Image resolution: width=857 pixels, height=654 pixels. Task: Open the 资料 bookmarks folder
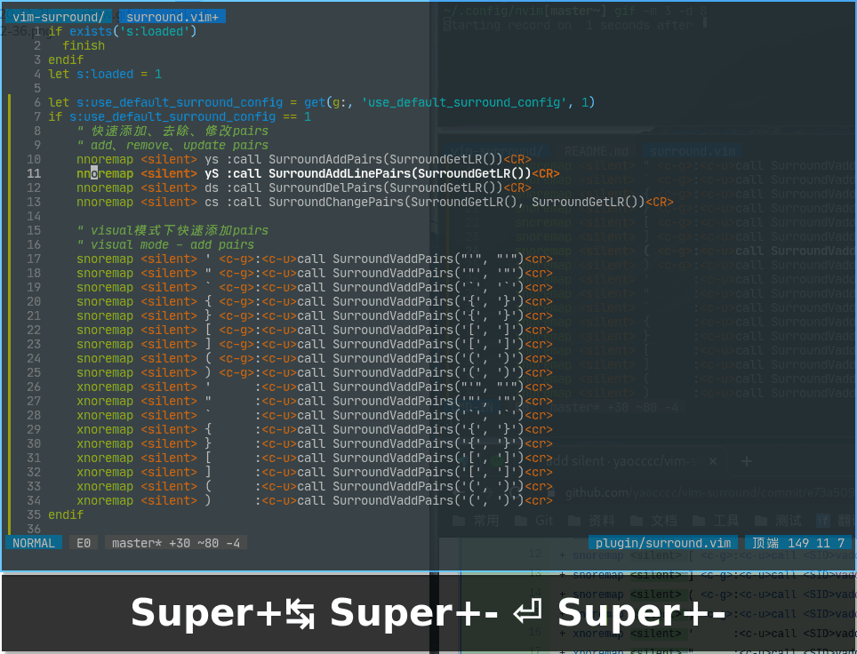[x=592, y=521]
